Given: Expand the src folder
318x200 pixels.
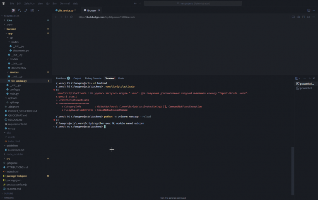Looking at the screenshot, I should pyautogui.click(x=8, y=159).
